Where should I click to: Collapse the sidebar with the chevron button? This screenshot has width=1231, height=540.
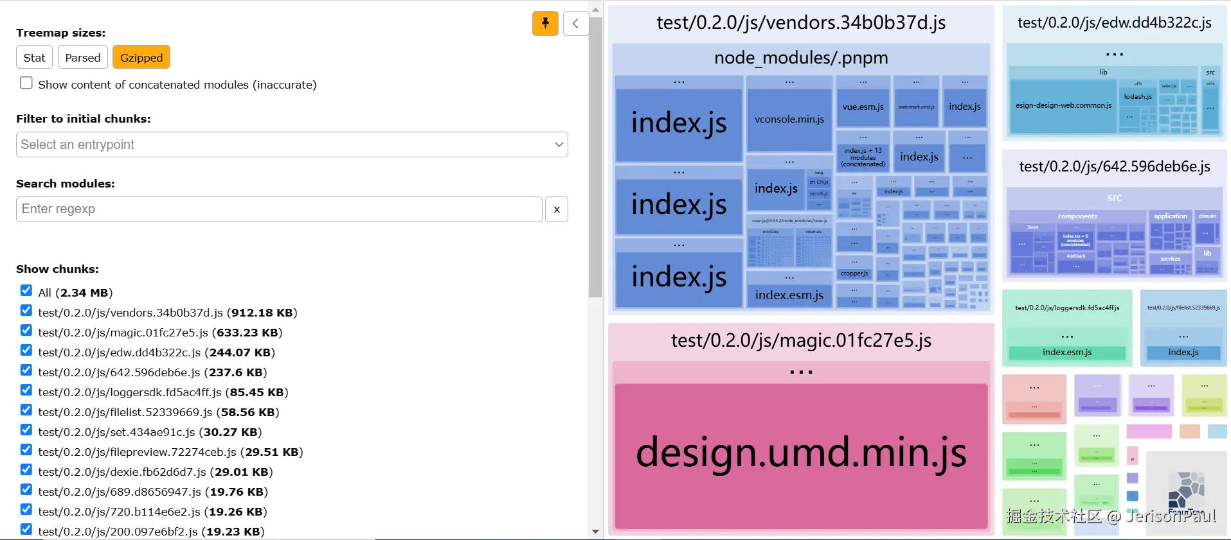(x=576, y=24)
